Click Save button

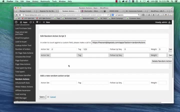[x=42, y=97]
